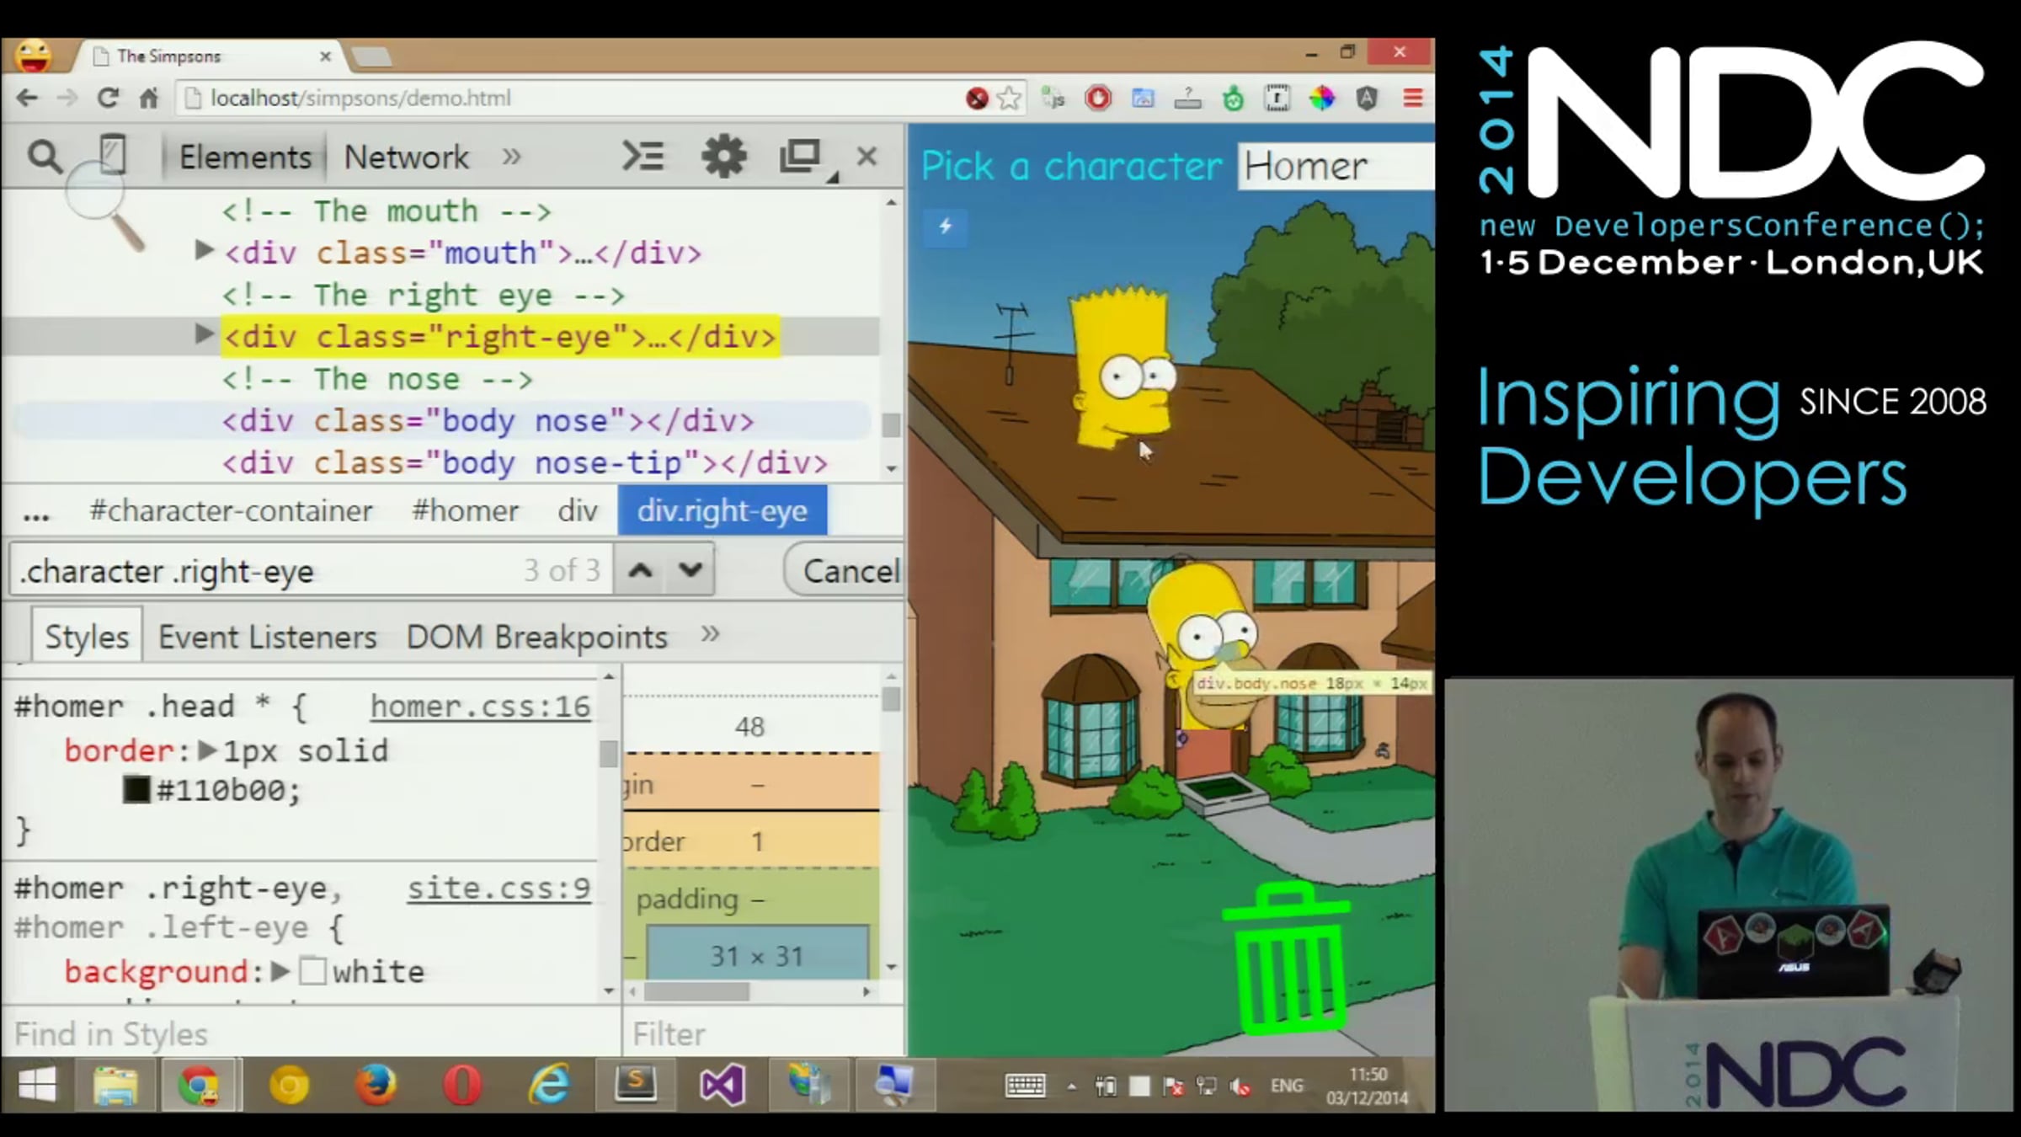Click the inspect element magnifier in DevTools

coord(45,157)
